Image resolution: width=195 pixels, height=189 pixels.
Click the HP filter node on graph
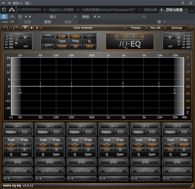[20, 90]
